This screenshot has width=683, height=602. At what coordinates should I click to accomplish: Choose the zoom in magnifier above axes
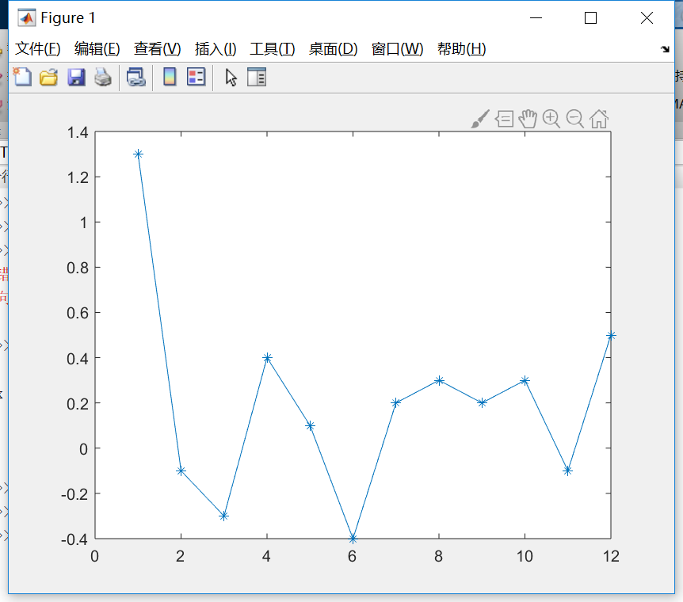point(551,119)
